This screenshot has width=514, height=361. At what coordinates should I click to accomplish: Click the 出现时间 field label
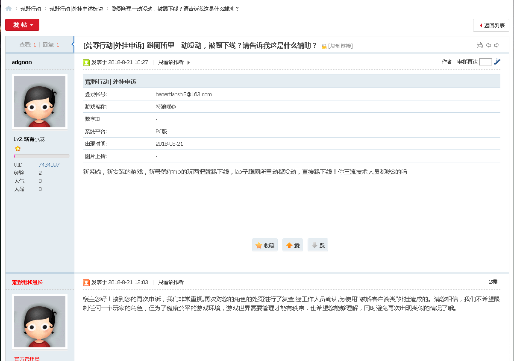pyautogui.click(x=96, y=144)
